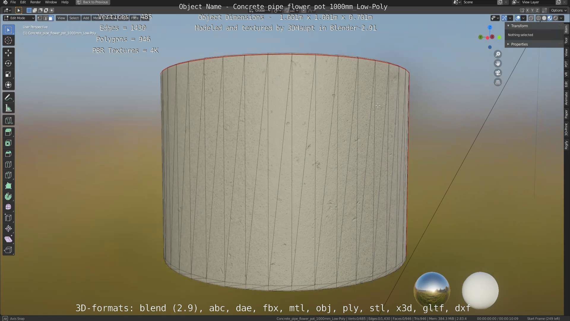Click the pan hand viewport icon
Screen dimensions: 570x321
pos(498,63)
